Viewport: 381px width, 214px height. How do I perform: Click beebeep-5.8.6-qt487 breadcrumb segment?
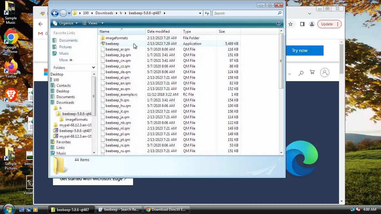click(x=145, y=13)
